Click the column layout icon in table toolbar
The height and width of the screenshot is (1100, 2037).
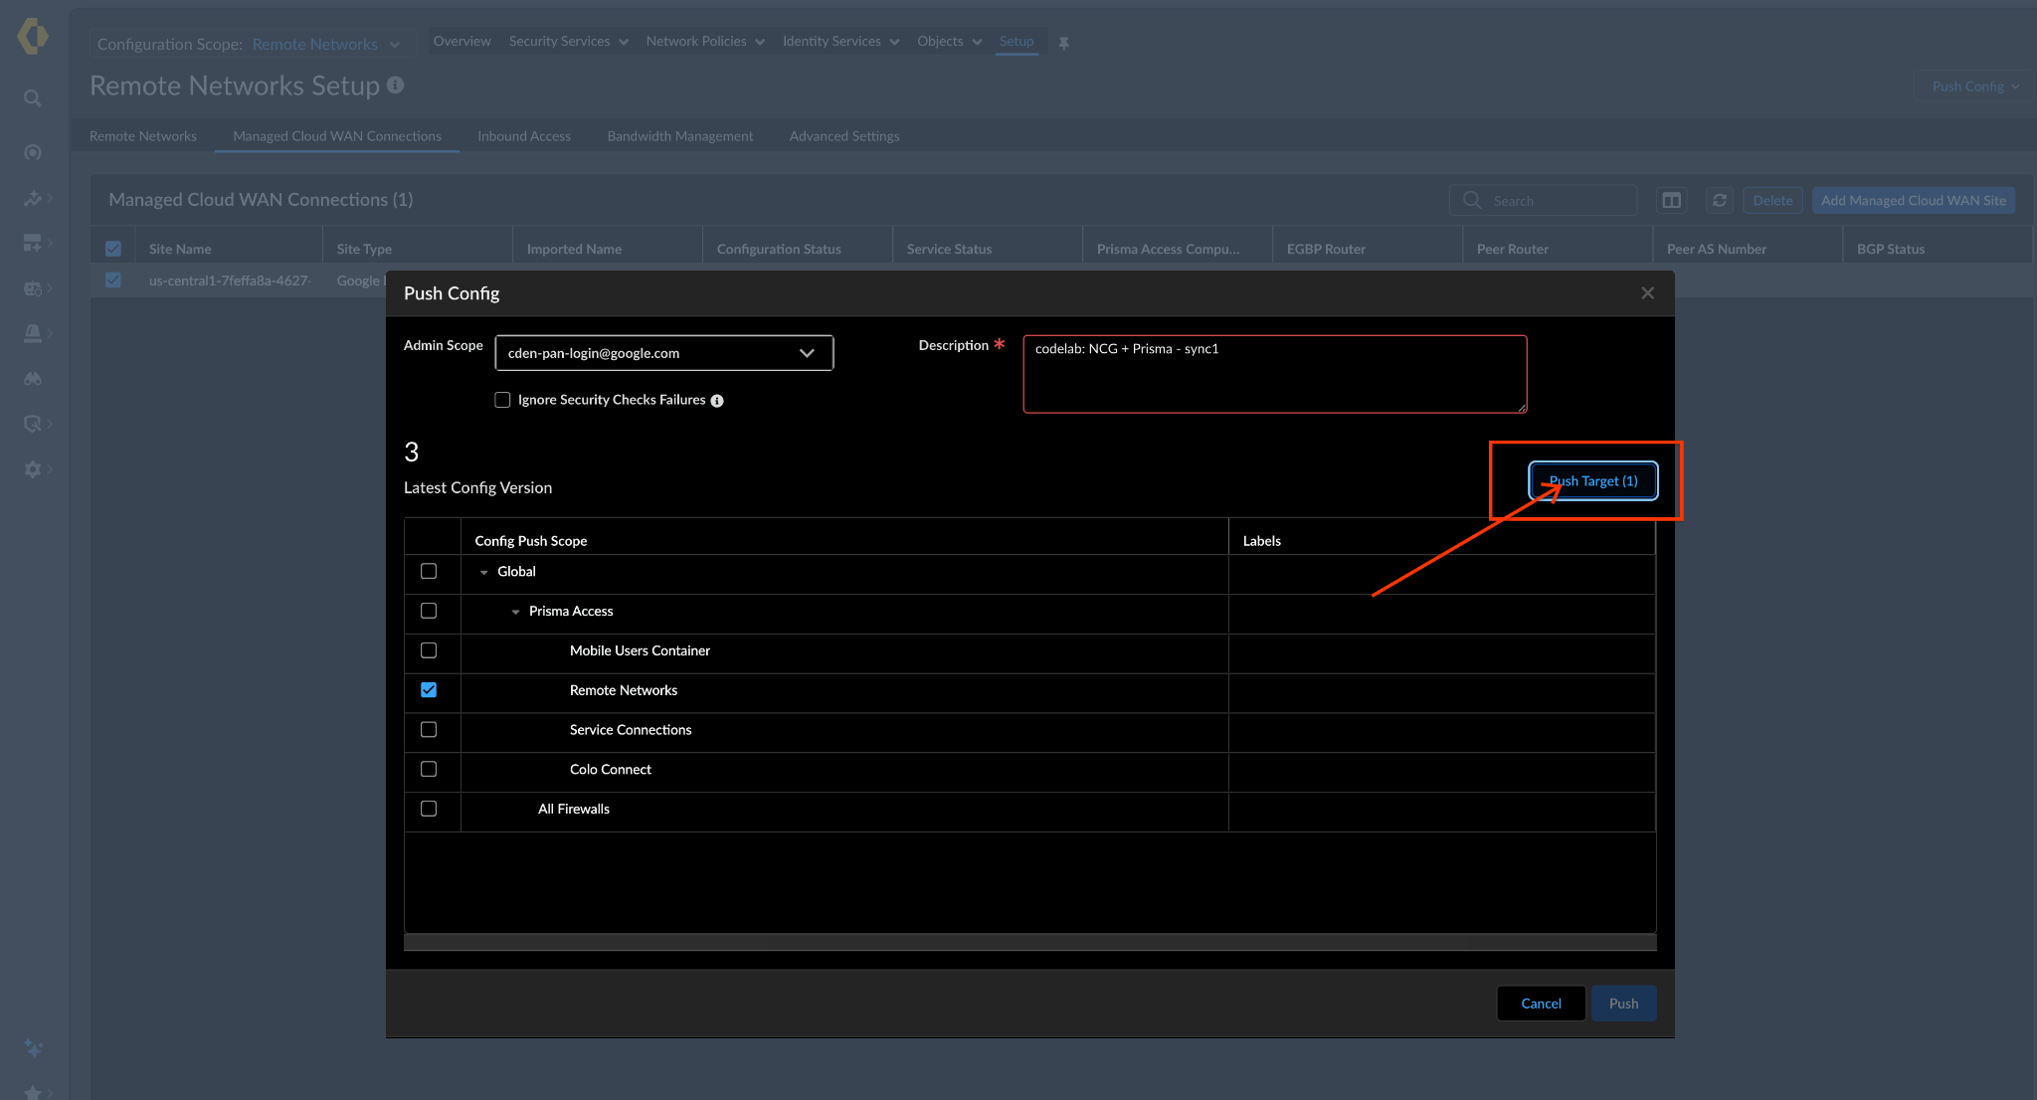click(1672, 200)
